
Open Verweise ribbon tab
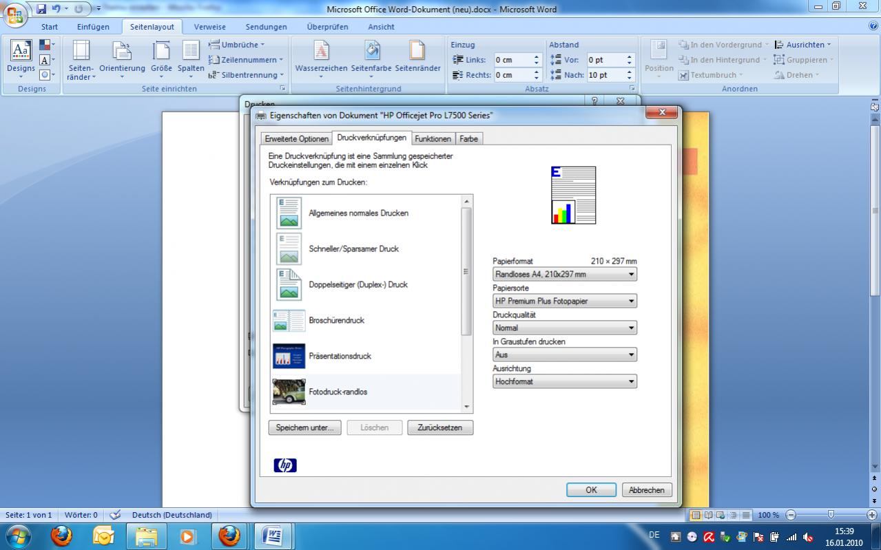(209, 27)
